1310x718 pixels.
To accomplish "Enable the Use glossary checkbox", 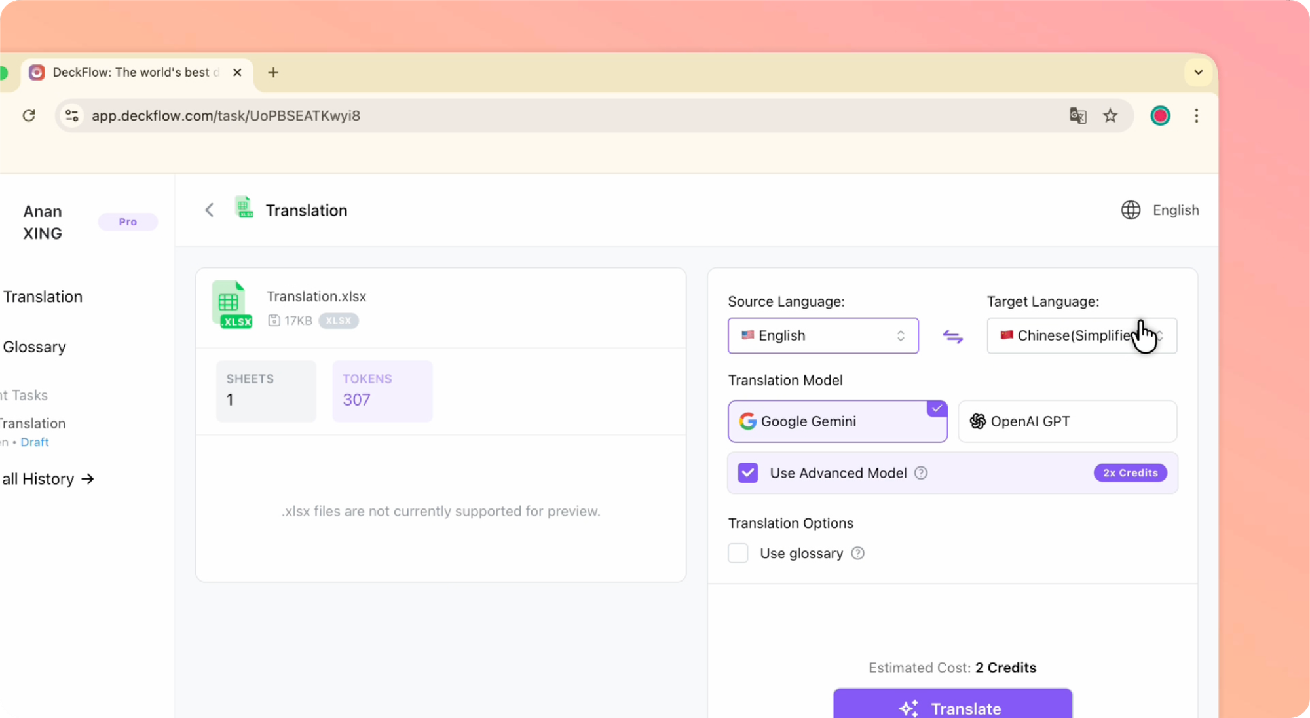I will click(738, 554).
